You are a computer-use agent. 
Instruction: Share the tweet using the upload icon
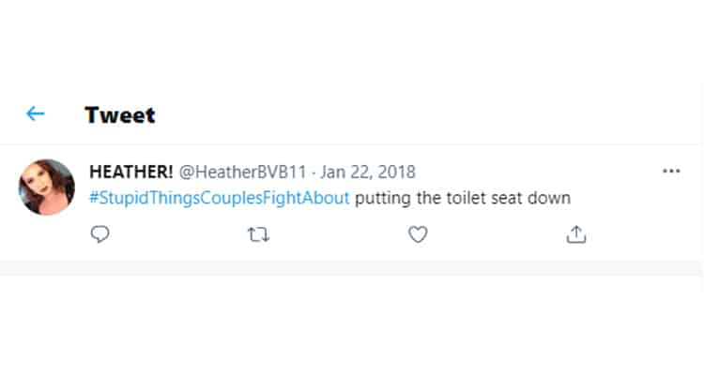[576, 235]
